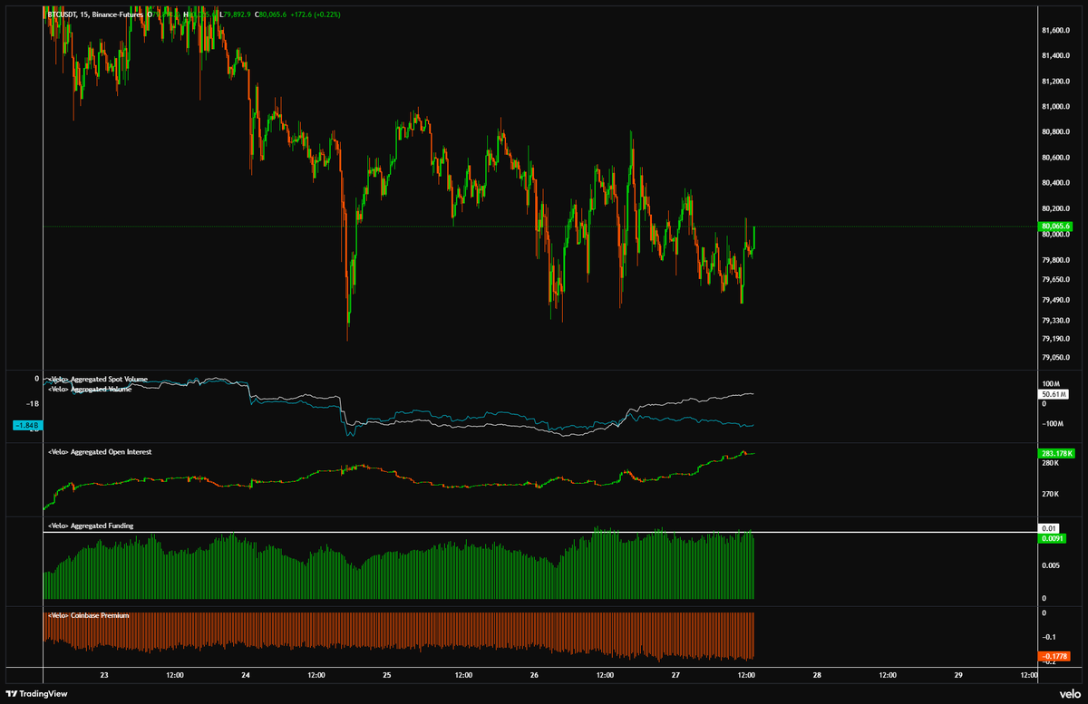Viewport: 1088px width, 704px height.
Task: Click the 24 date label on time axis
Action: (x=246, y=676)
